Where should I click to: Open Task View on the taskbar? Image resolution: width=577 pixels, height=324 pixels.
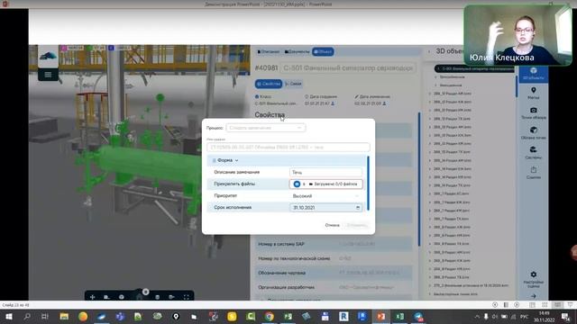45,316
